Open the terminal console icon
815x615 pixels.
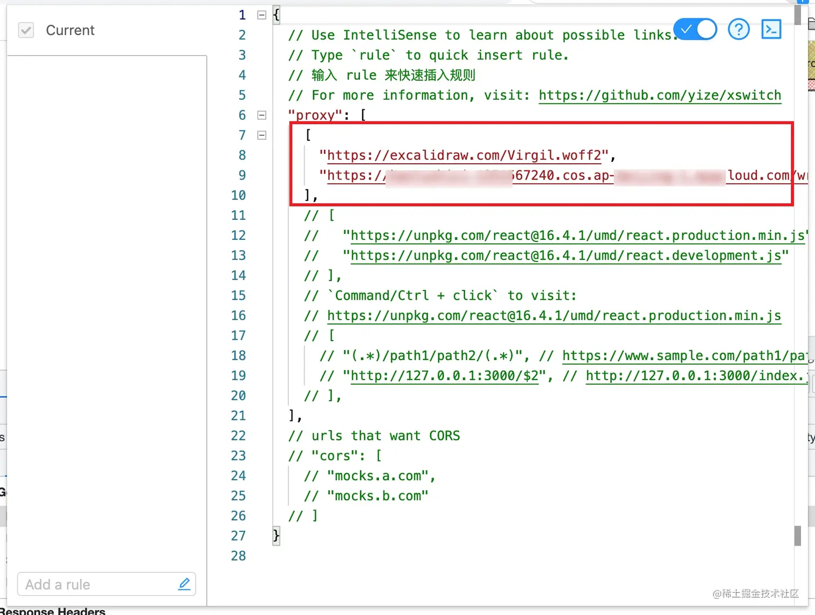tap(771, 29)
